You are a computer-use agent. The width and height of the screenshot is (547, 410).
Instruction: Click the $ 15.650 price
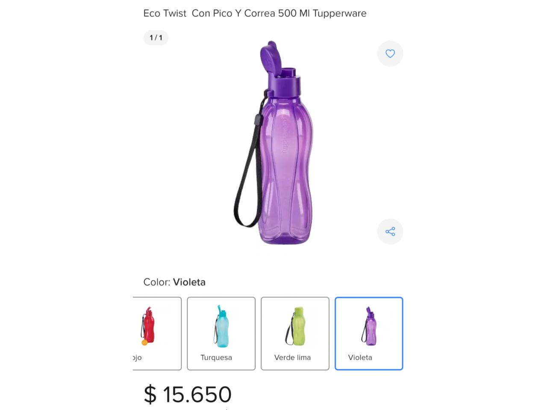point(188,394)
